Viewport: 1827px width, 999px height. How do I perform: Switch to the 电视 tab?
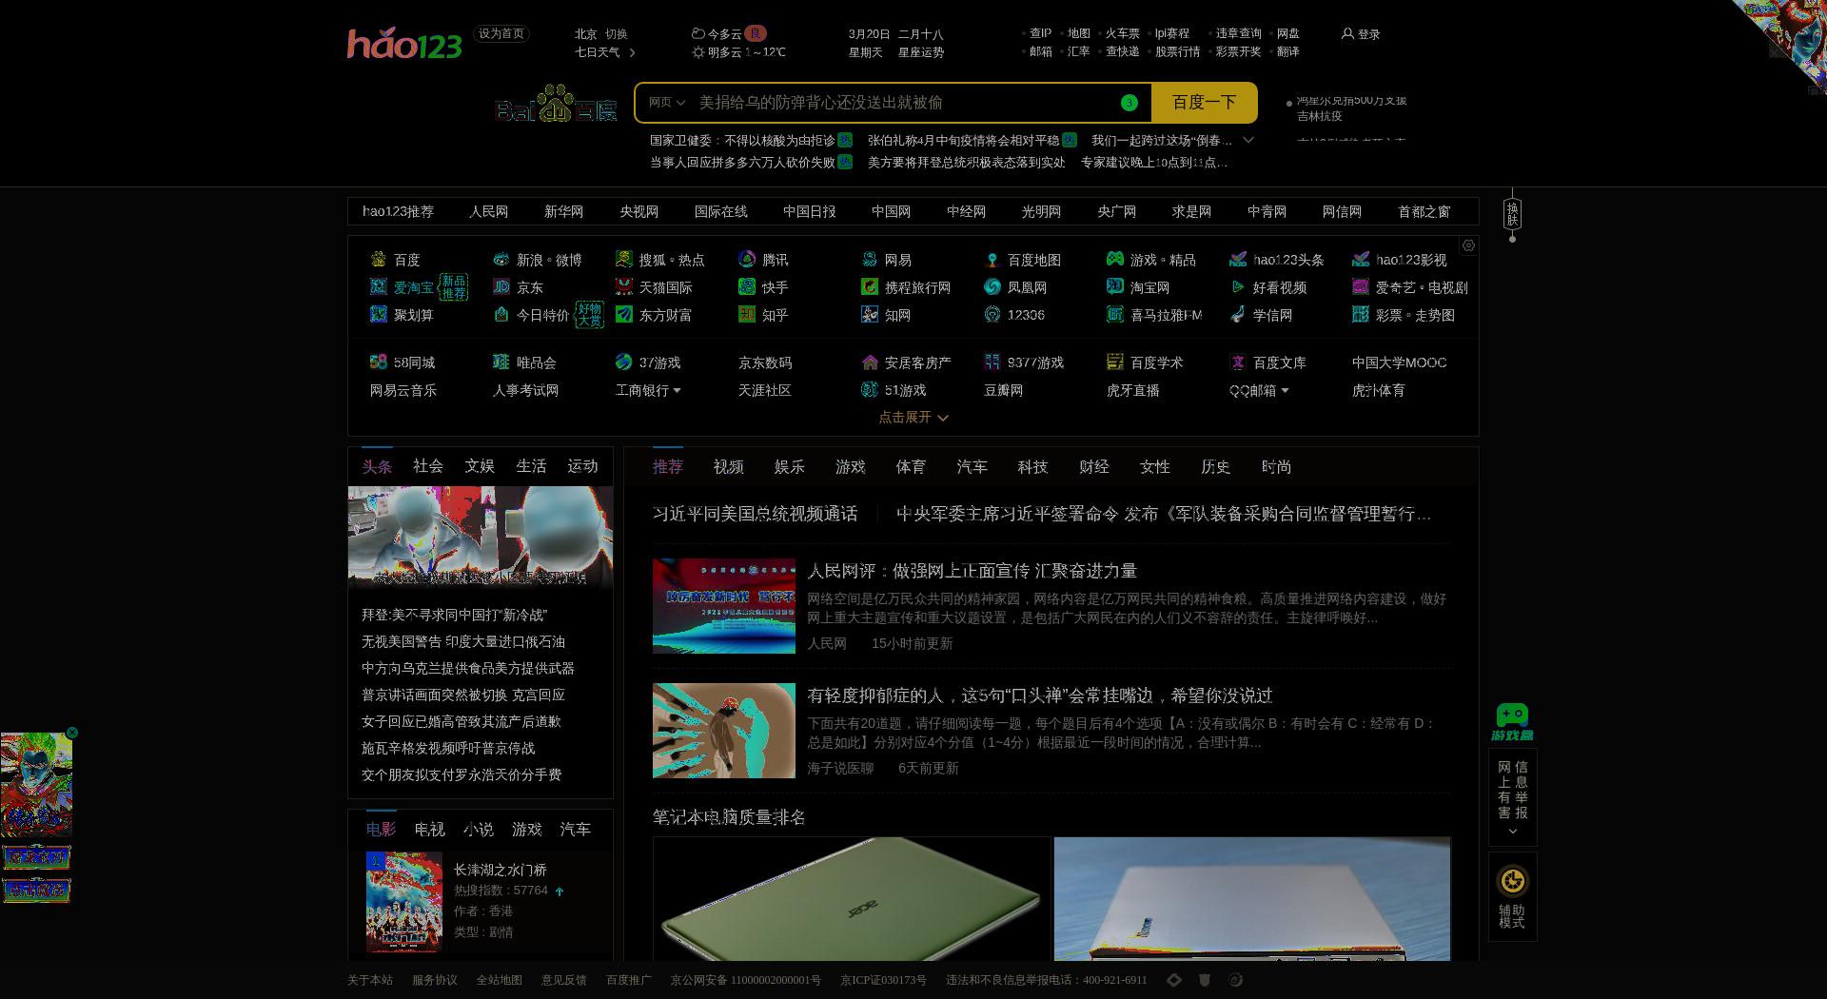pyautogui.click(x=429, y=830)
